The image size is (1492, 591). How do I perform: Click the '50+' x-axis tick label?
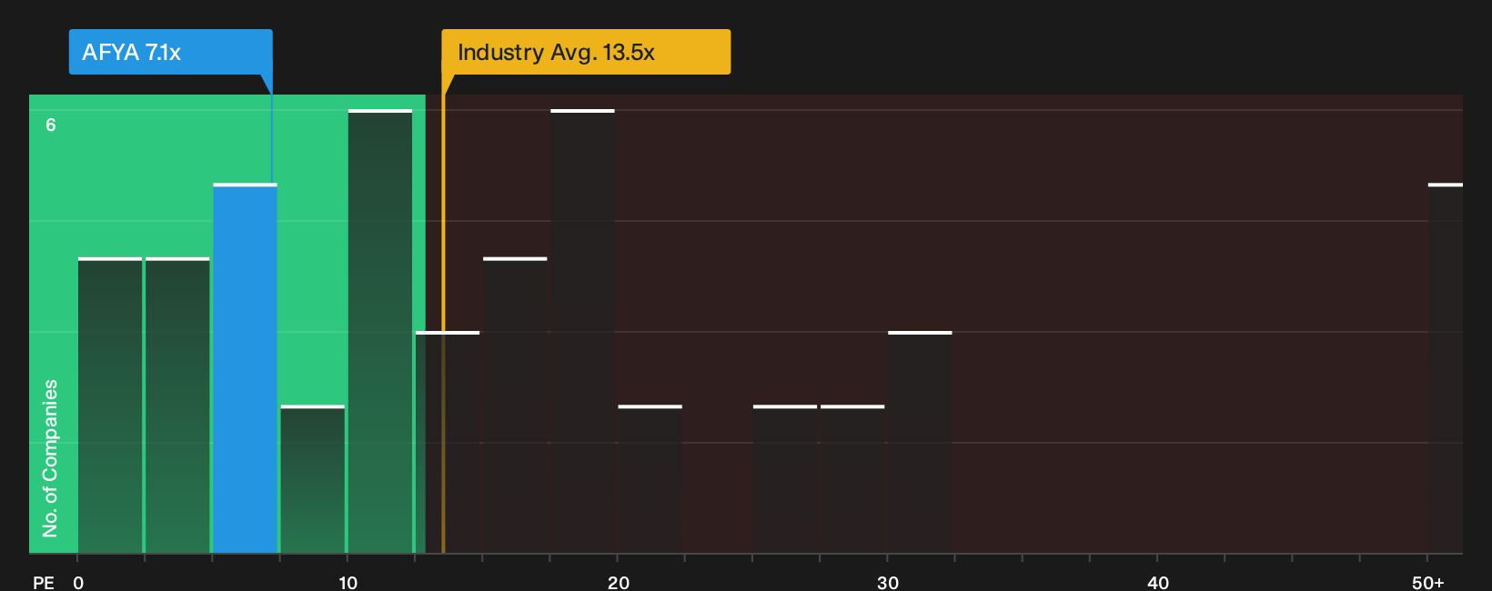click(x=1428, y=583)
